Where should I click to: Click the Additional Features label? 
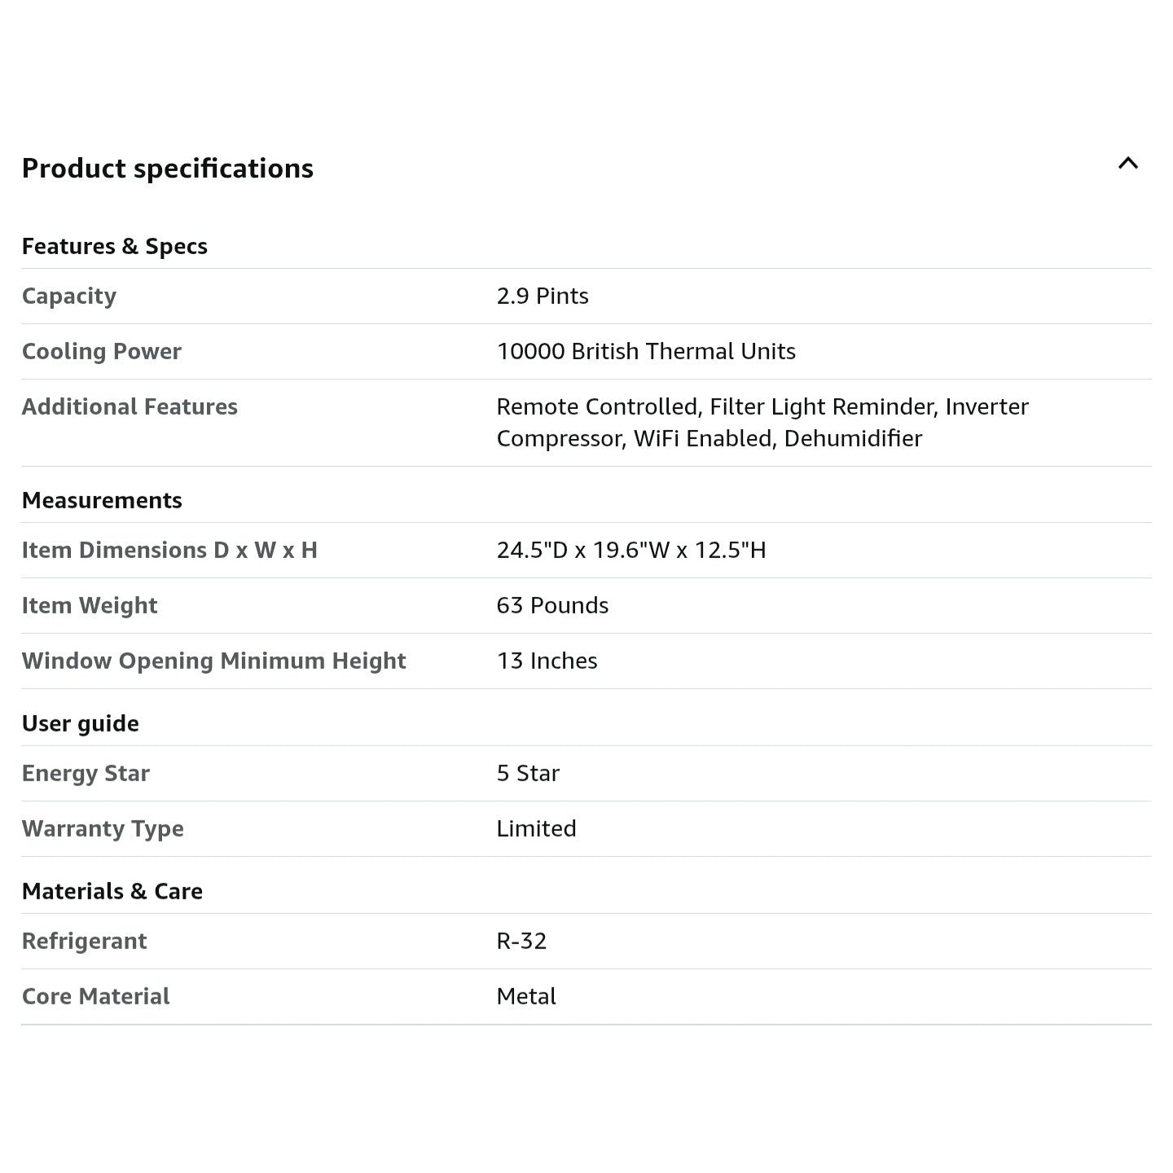click(130, 406)
